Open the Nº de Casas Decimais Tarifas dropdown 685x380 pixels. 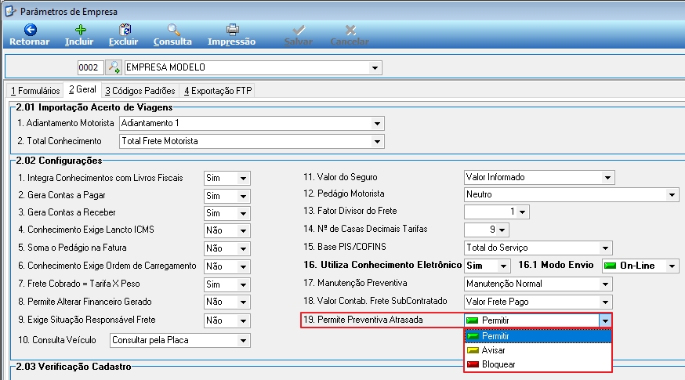(x=502, y=230)
